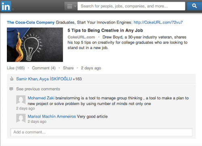The image size is (202, 146).
Task: Open Samir Khan's profile
Action: click(27, 79)
